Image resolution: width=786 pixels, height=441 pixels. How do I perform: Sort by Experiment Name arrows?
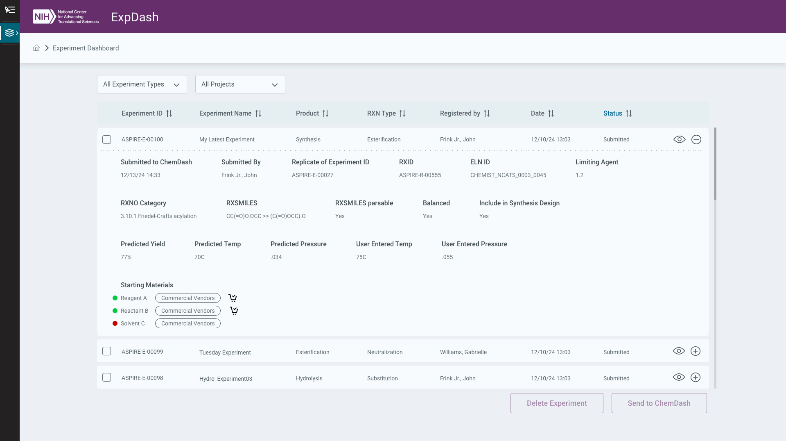(x=258, y=114)
